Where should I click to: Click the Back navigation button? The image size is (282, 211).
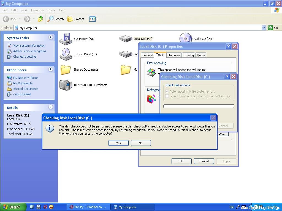[10, 19]
